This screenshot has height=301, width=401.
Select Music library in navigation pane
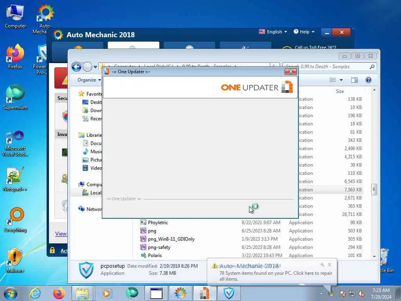[x=92, y=152]
